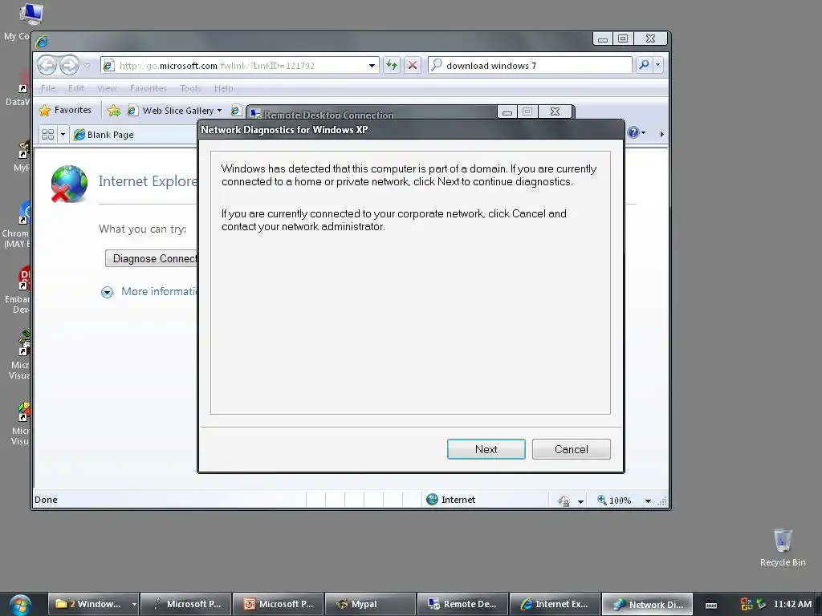The image size is (822, 616).
Task: Open search provider options dropdown
Action: 658,65
